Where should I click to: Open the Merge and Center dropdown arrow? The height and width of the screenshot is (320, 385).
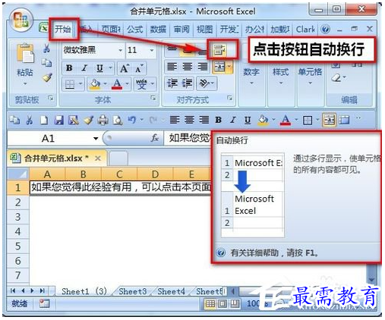tap(229, 67)
